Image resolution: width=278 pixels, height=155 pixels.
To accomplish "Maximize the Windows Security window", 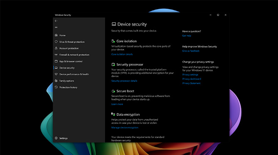I will [218, 15].
